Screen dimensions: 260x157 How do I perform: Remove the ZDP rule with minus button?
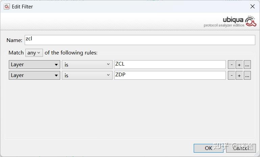coord(231,76)
